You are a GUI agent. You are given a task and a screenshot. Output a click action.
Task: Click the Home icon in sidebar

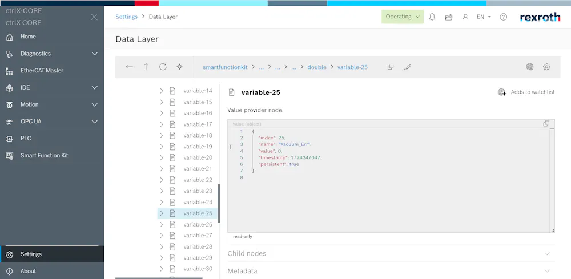point(10,37)
